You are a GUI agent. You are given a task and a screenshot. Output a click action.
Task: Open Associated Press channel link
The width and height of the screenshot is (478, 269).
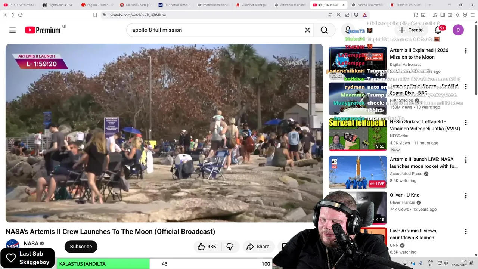point(406,174)
